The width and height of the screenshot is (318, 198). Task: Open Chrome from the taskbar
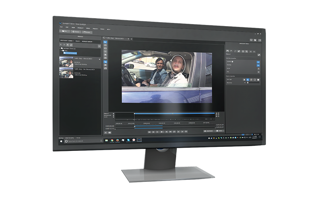click(x=112, y=140)
